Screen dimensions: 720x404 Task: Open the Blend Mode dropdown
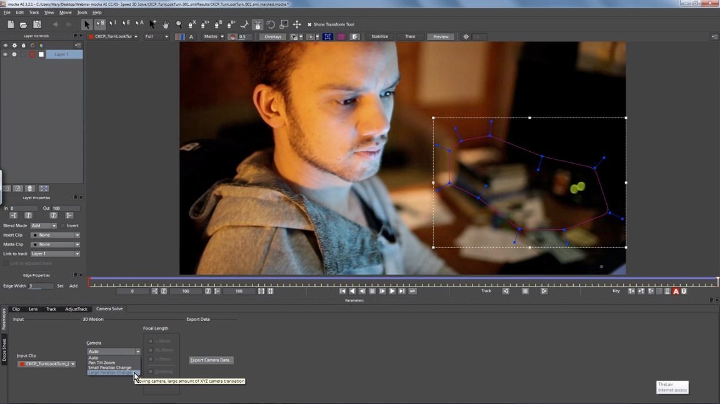tap(43, 225)
